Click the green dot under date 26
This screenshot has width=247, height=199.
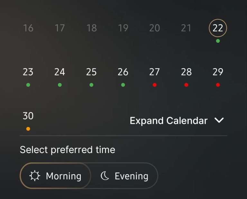tap(123, 85)
